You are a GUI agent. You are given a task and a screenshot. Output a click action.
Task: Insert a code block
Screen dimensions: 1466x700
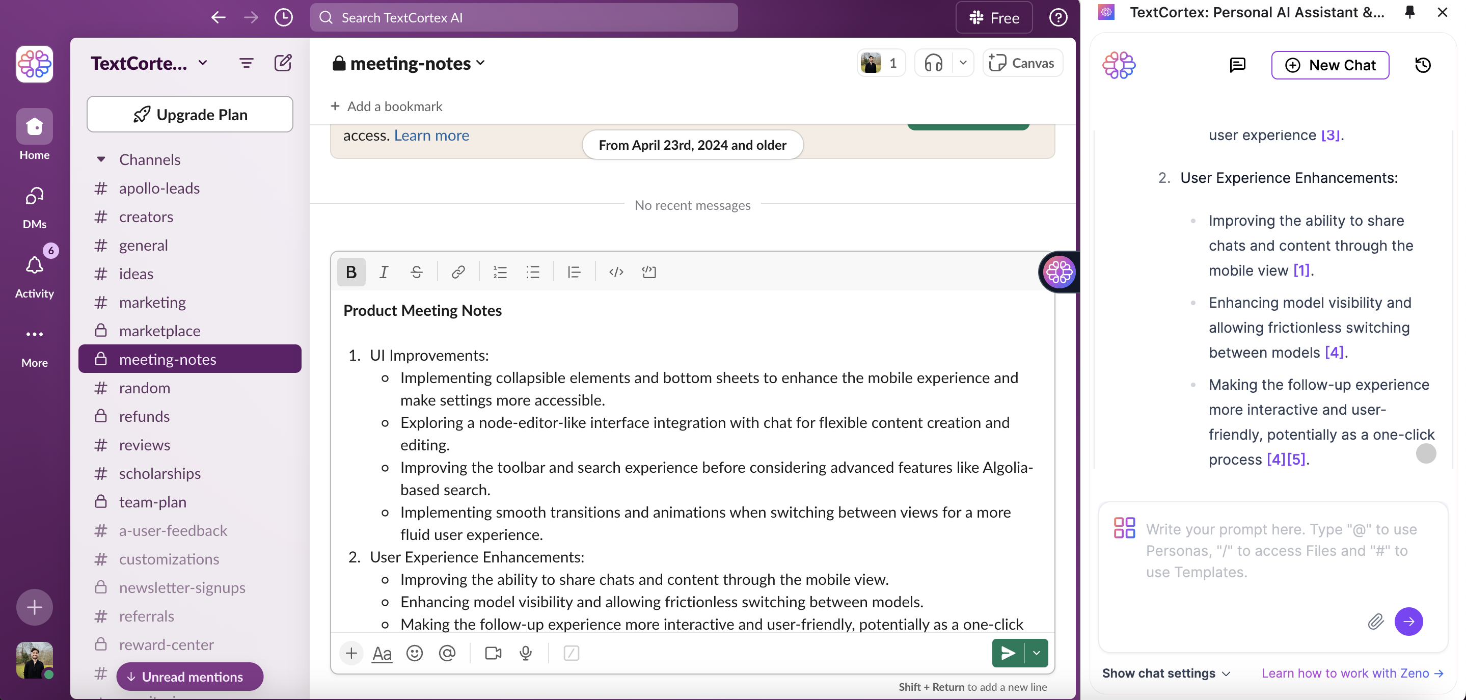649,272
